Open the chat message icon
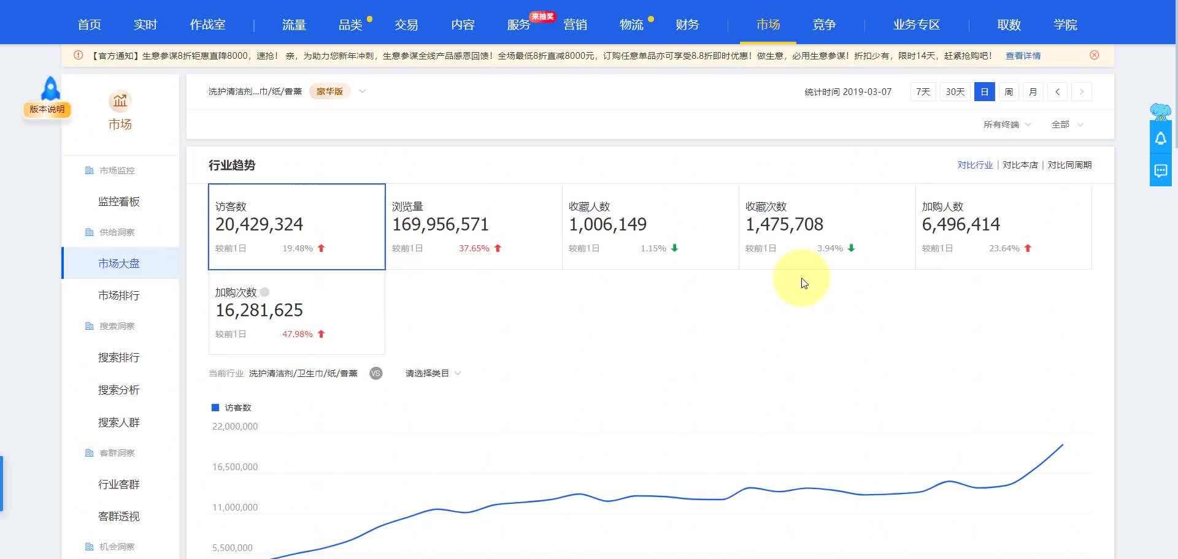Screen dimensions: 1178x559 click(x=1160, y=171)
